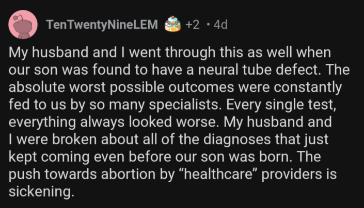Click the phrase "neural tube defect"
The height and width of the screenshot is (208, 364).
[265, 70]
